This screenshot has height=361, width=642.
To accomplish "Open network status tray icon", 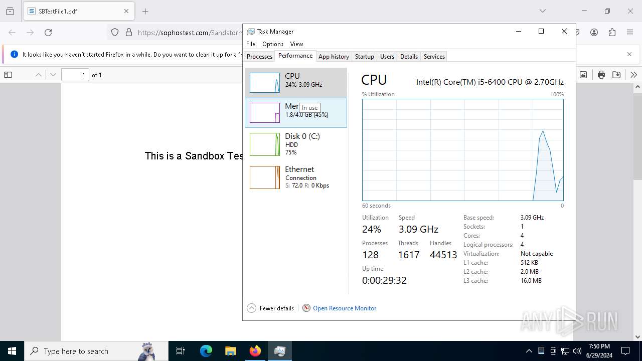I will coord(565,351).
